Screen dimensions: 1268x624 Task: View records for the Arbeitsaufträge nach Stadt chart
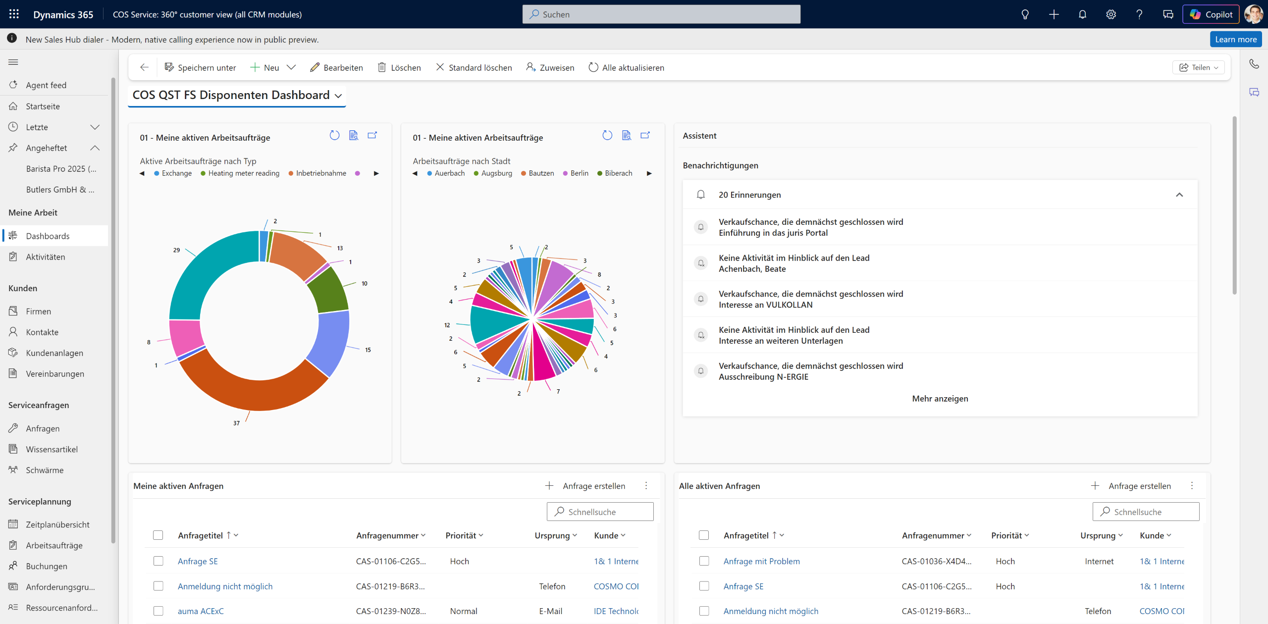point(627,136)
